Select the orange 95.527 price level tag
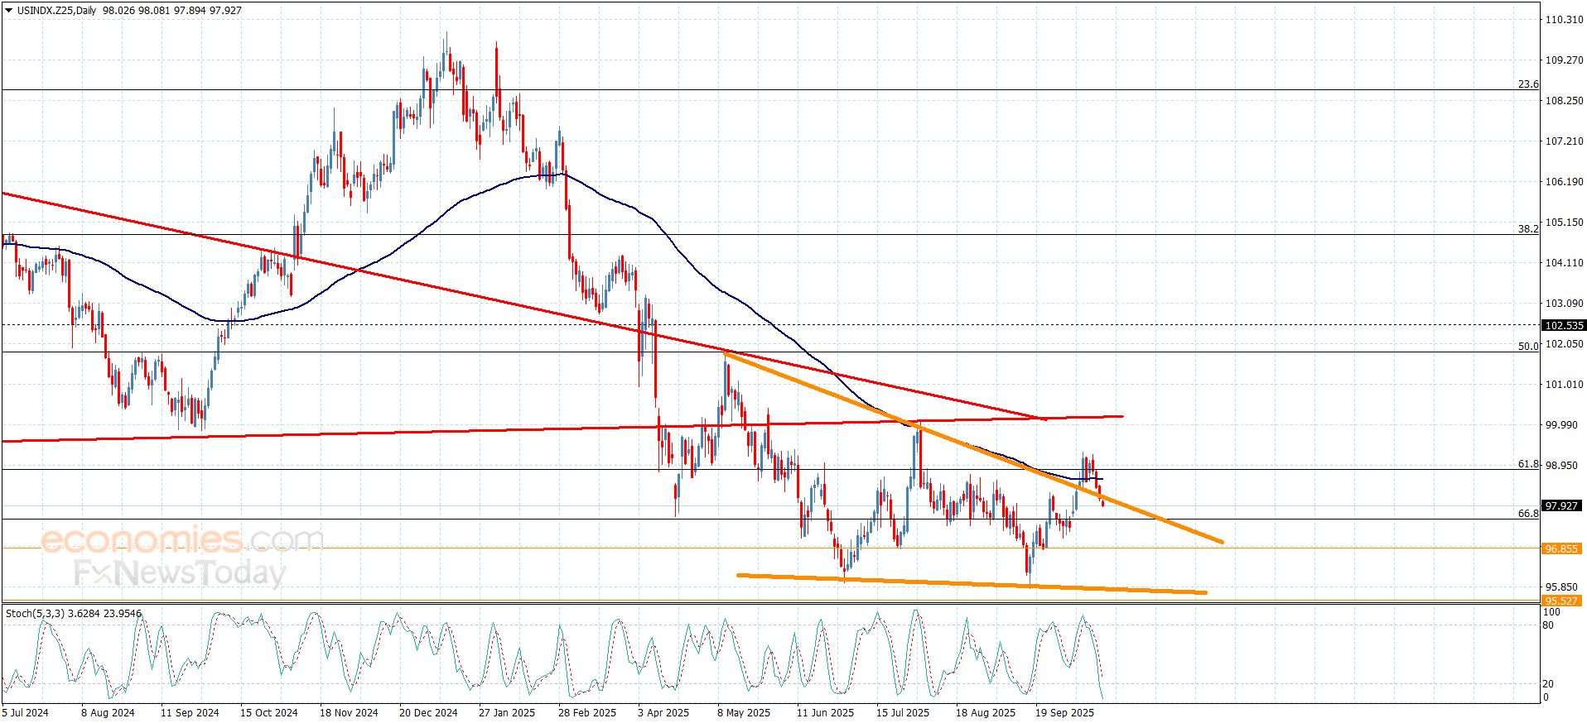The width and height of the screenshot is (1587, 723). click(x=1561, y=601)
